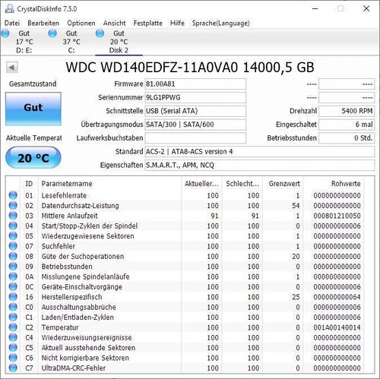Viewport: 380px width, 379px height.
Task: Click the Schnittstelle field USB (Serial ATA)
Action: point(195,111)
